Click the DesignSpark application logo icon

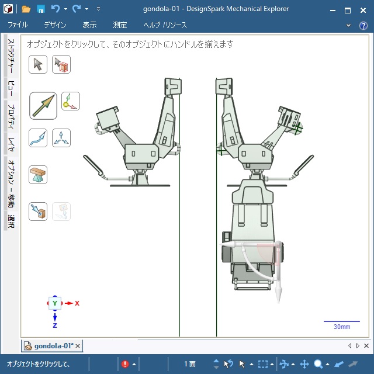point(8,9)
